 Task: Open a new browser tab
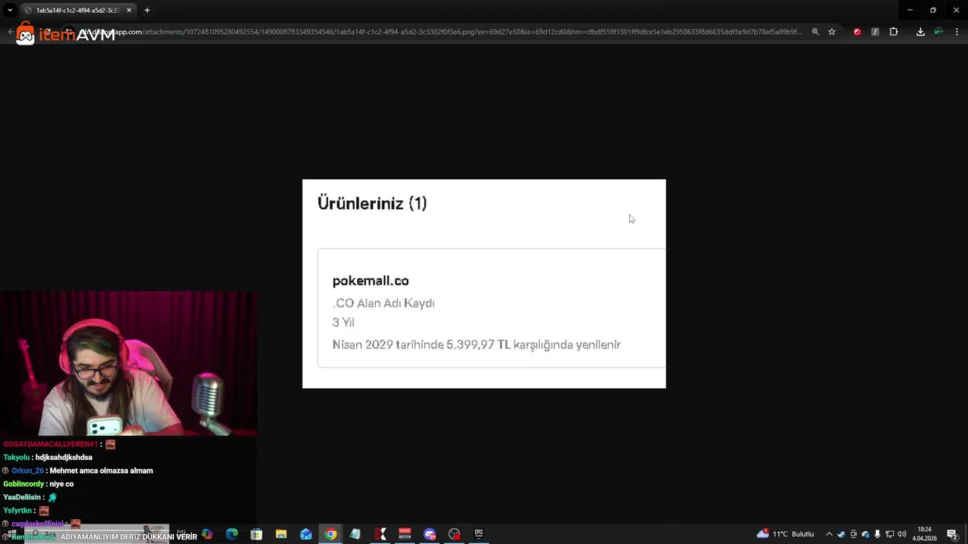147,10
